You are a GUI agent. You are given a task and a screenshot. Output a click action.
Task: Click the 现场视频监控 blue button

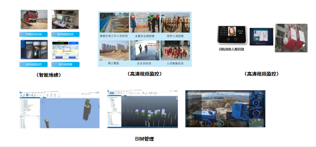point(65,34)
